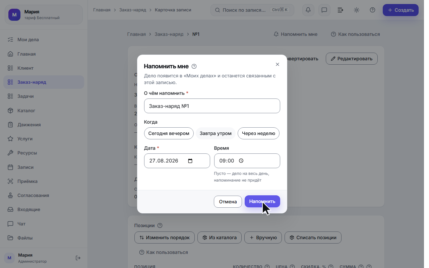
Task: Click help icon next to Позиции heading
Action: [160, 225]
